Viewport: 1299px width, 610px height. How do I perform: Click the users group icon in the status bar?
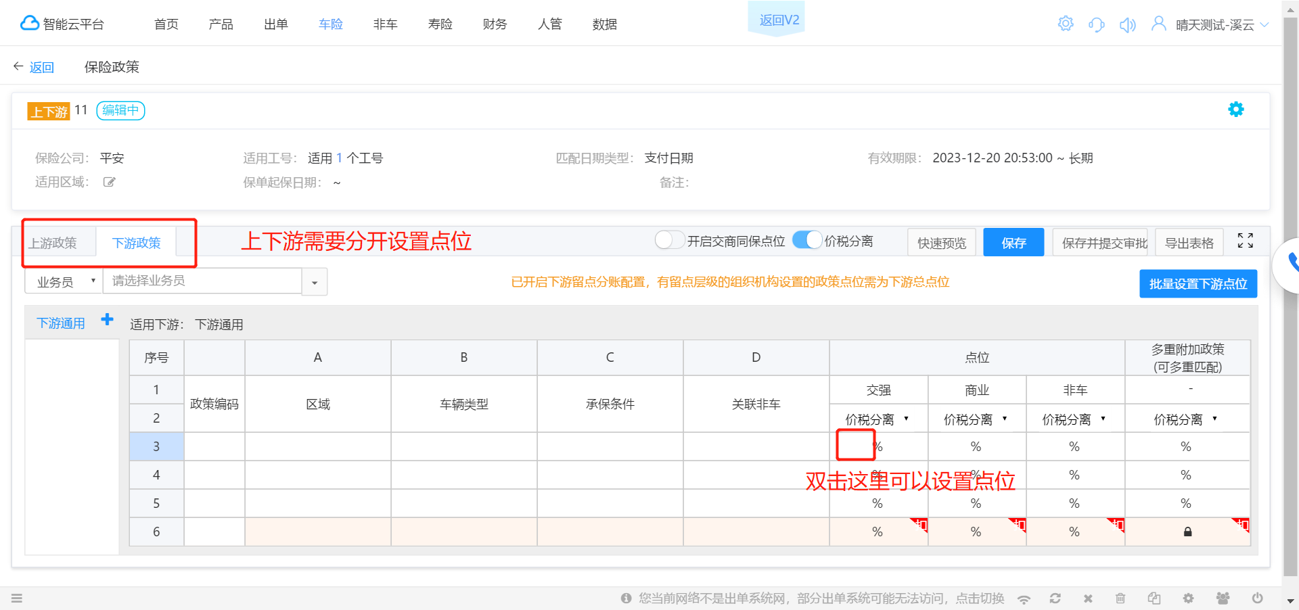click(x=1223, y=598)
